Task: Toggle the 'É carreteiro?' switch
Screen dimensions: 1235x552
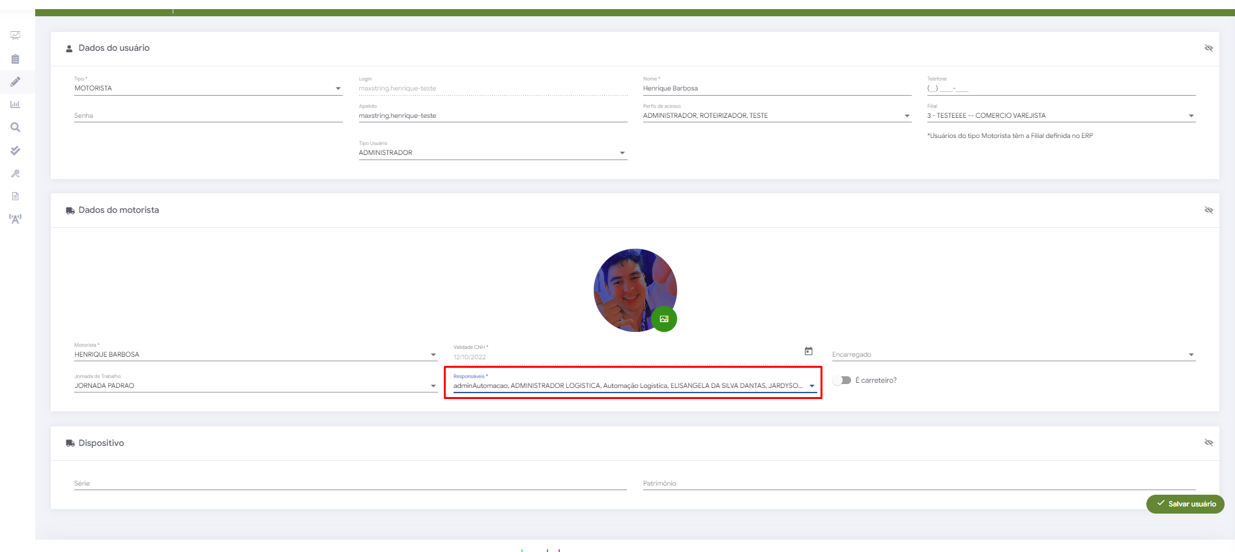Action: click(x=842, y=380)
